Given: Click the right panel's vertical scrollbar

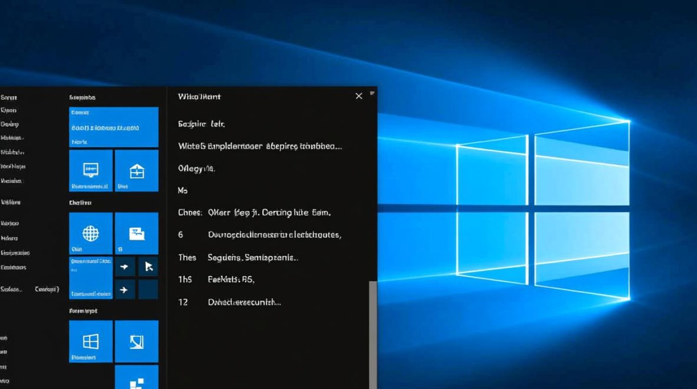Looking at the screenshot, I should pos(372,332).
